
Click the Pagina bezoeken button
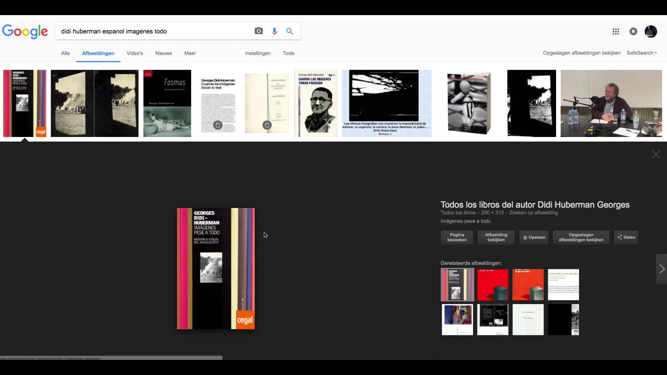pyautogui.click(x=457, y=238)
